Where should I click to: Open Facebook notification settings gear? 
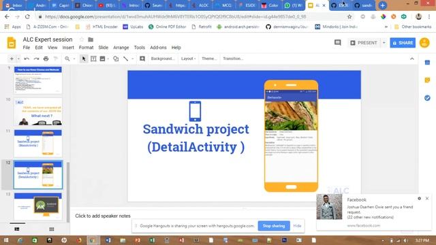pos(419,198)
